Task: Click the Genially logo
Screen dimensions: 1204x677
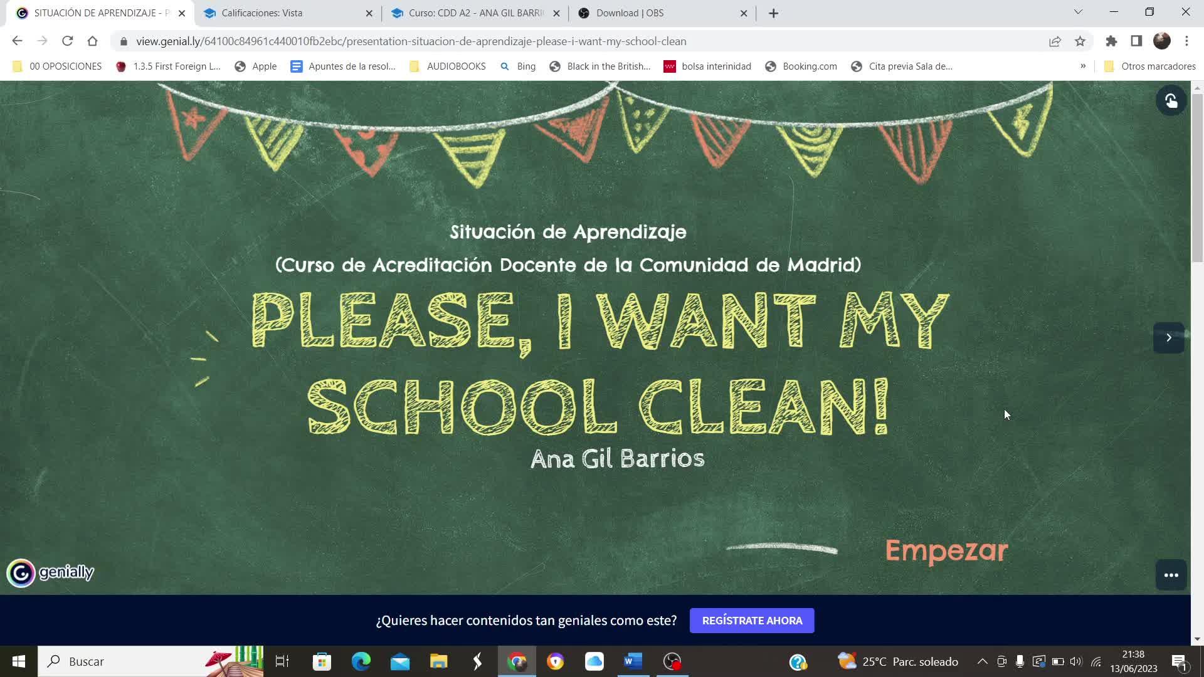Action: tap(50, 572)
